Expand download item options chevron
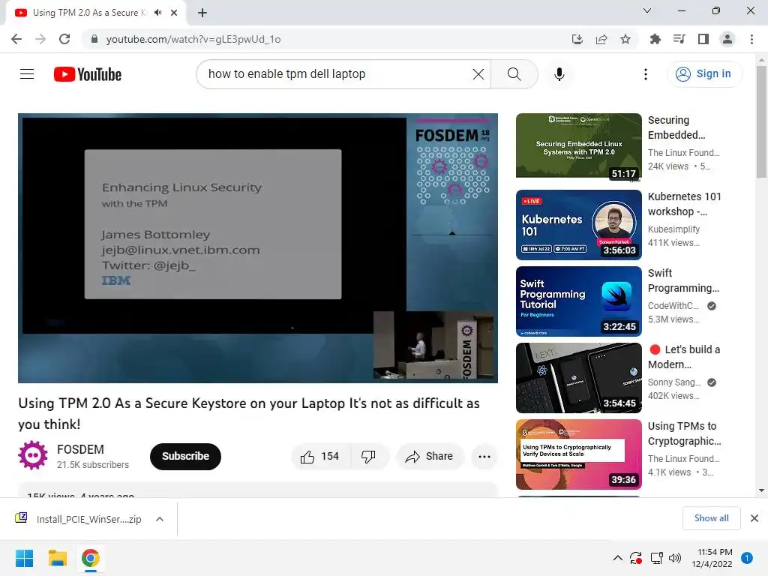768x576 pixels. pyautogui.click(x=160, y=519)
